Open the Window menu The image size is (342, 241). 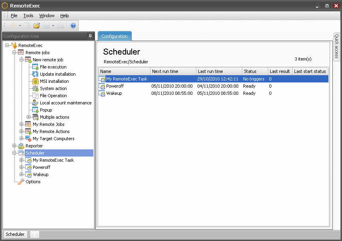point(47,16)
